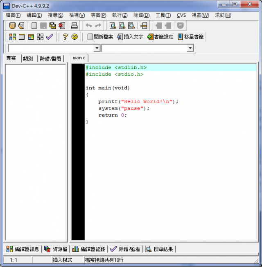Switch to the sidebar 除錯/監看 debug tab
The height and width of the screenshot is (267, 262).
click(50, 59)
